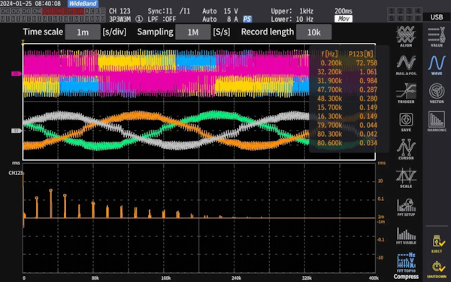Select the 31.900k frequency row
Screen dimensions: 451x282
pyautogui.click(x=347, y=80)
